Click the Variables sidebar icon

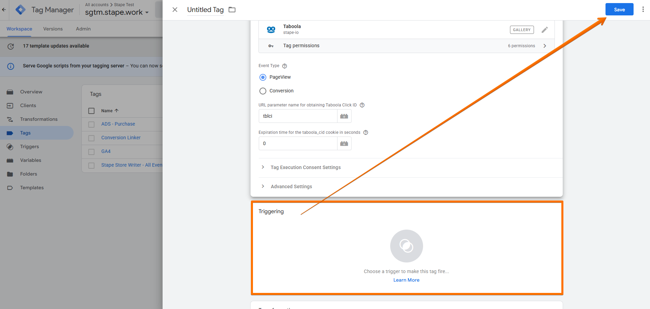10,160
